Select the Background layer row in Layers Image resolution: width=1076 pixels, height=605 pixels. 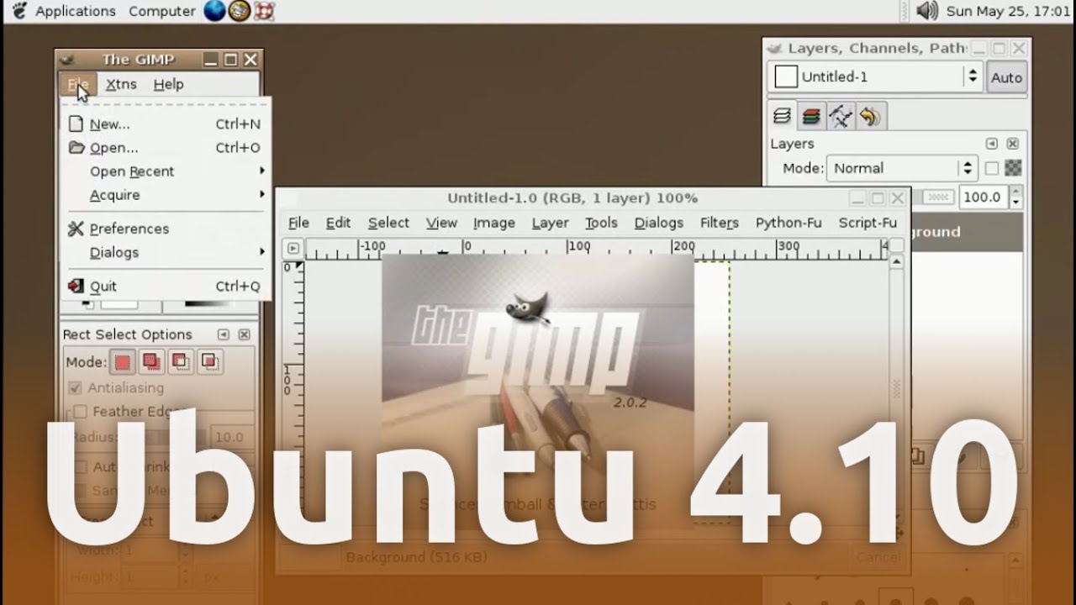click(x=967, y=232)
